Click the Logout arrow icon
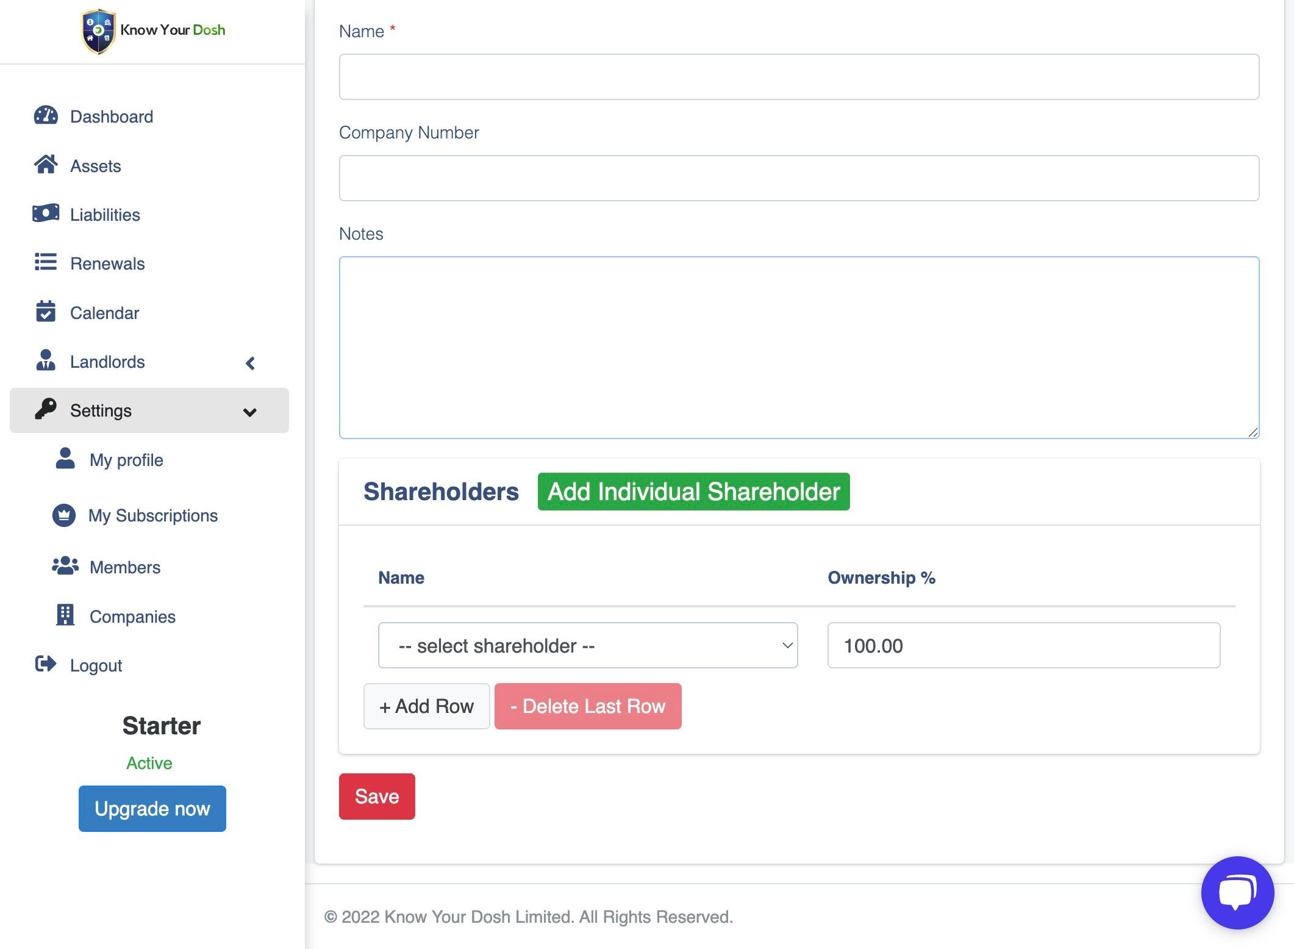This screenshot has width=1294, height=949. [46, 664]
